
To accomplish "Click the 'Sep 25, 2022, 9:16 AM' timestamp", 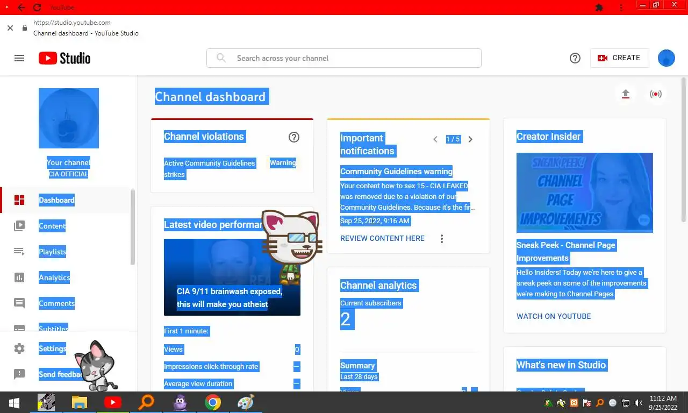I will click(x=375, y=221).
